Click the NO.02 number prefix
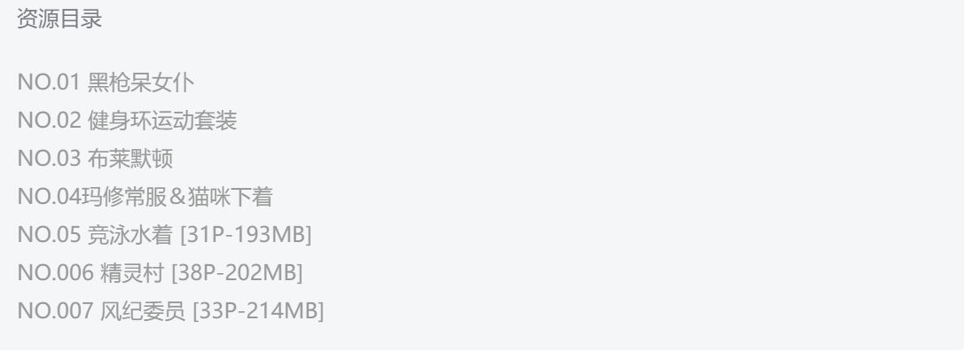Viewport: 966px width, 360px height. click(50, 121)
